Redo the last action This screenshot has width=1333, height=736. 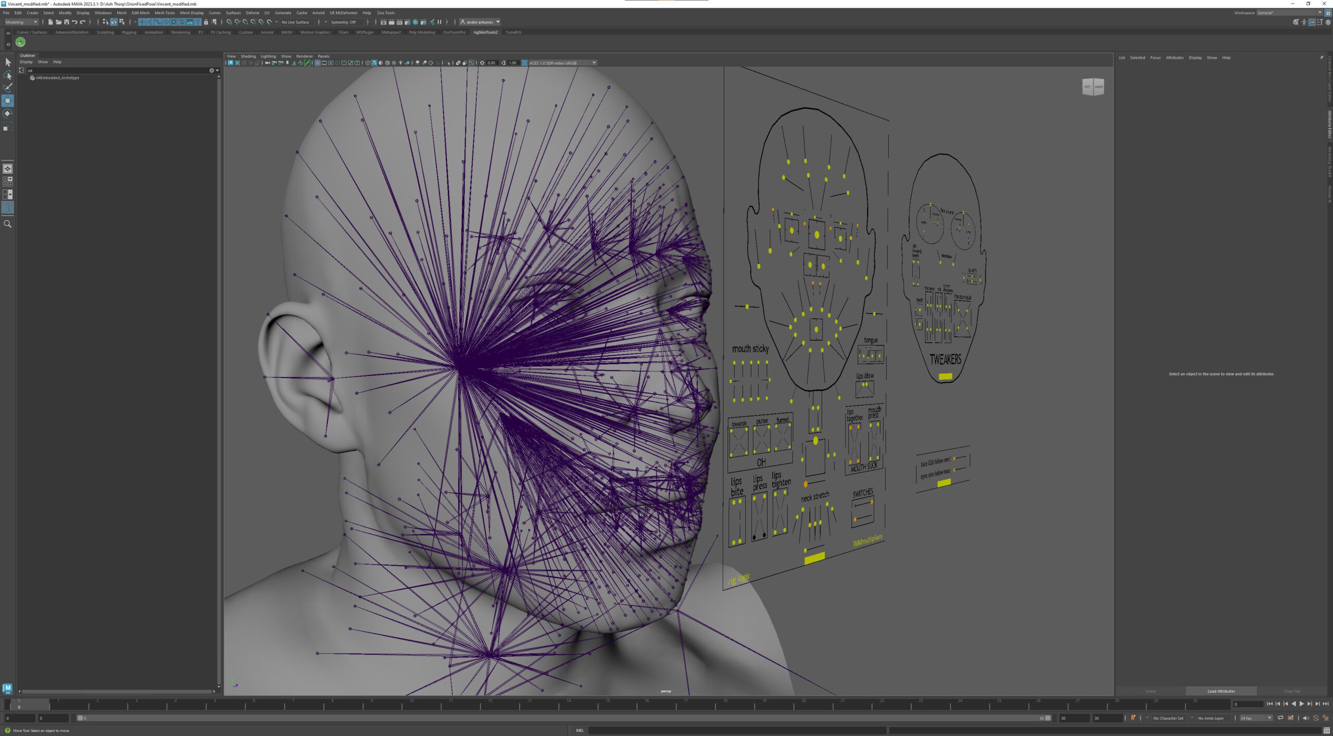coord(82,22)
